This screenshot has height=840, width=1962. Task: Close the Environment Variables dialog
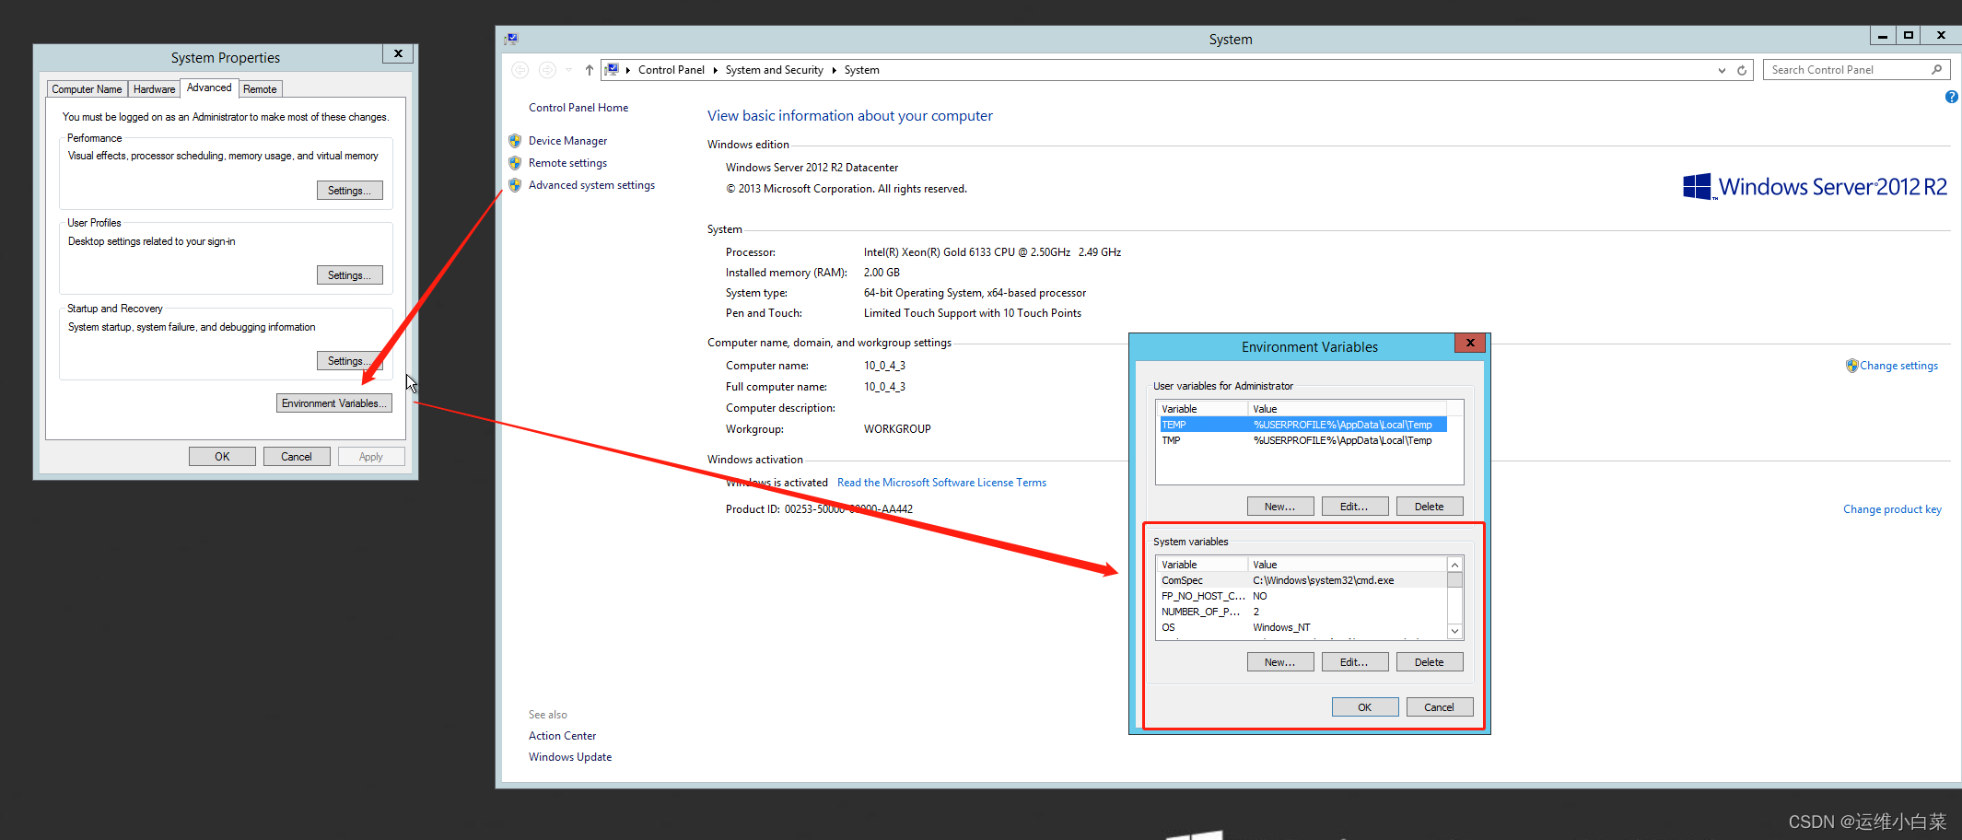pos(1470,343)
